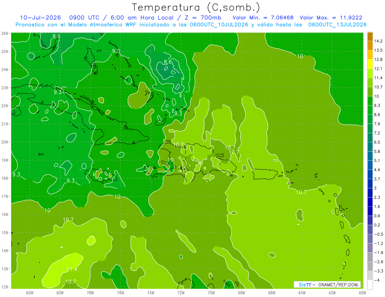Click the "20N" latitude axis label

[5, 142]
